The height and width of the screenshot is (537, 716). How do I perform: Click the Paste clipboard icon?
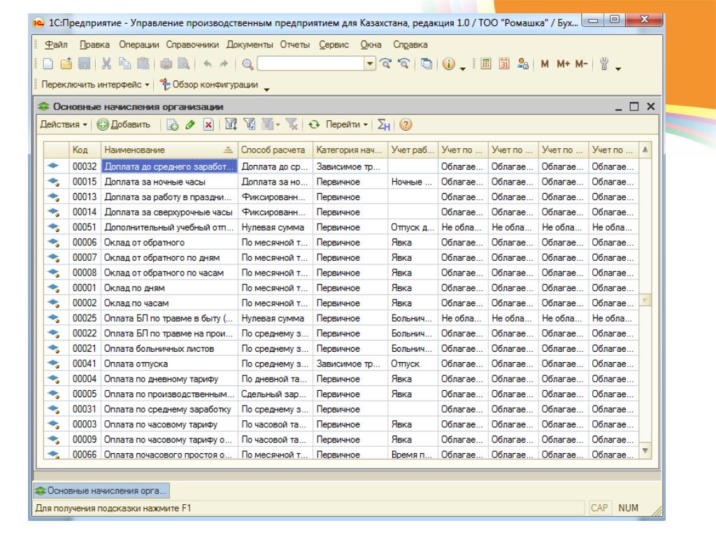point(143,64)
